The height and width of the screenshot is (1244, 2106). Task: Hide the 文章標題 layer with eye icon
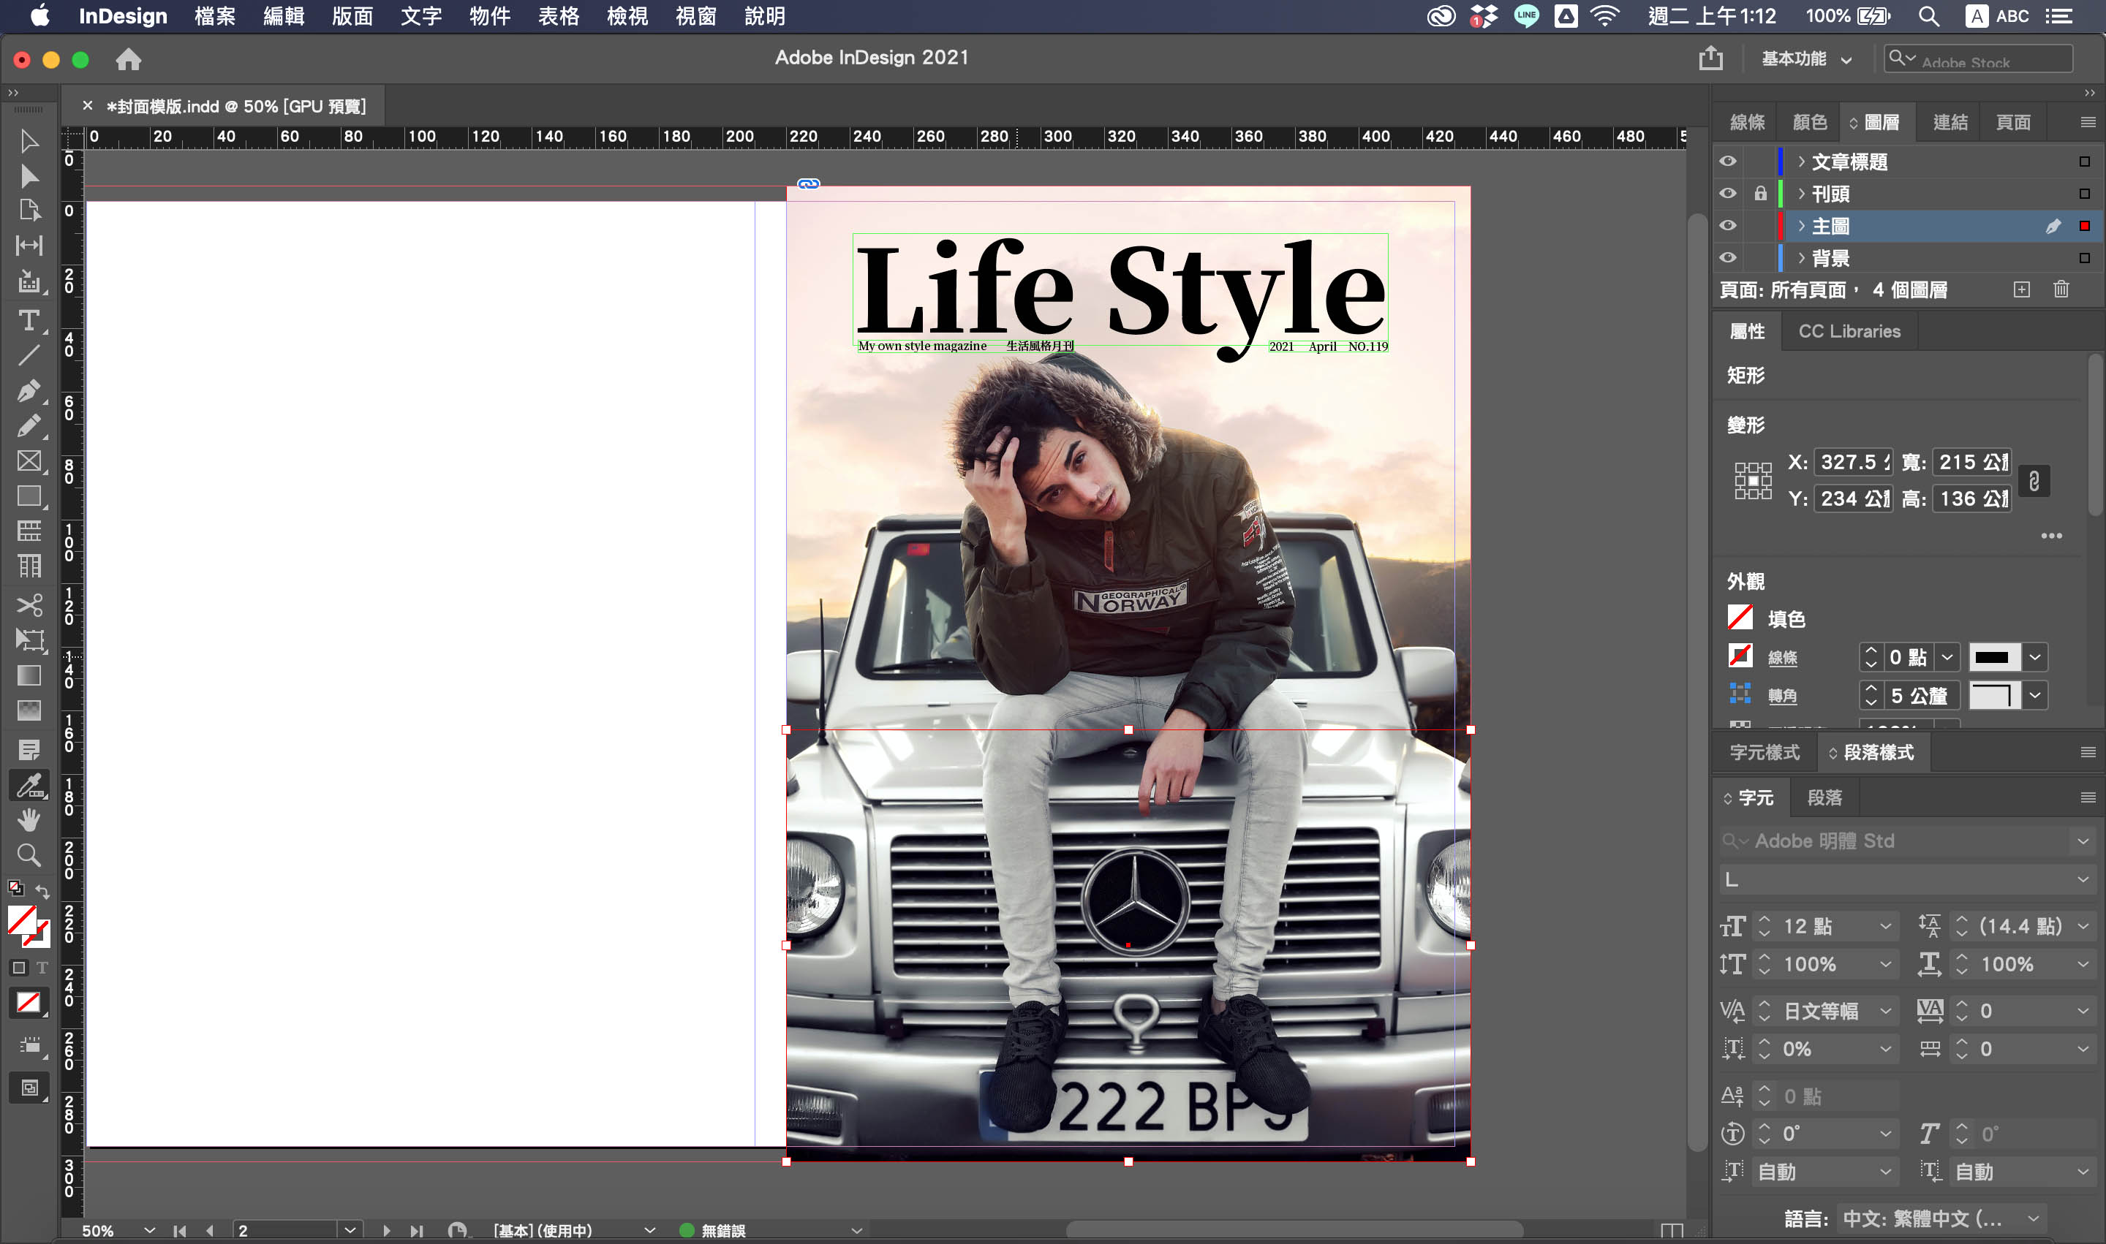[1728, 161]
